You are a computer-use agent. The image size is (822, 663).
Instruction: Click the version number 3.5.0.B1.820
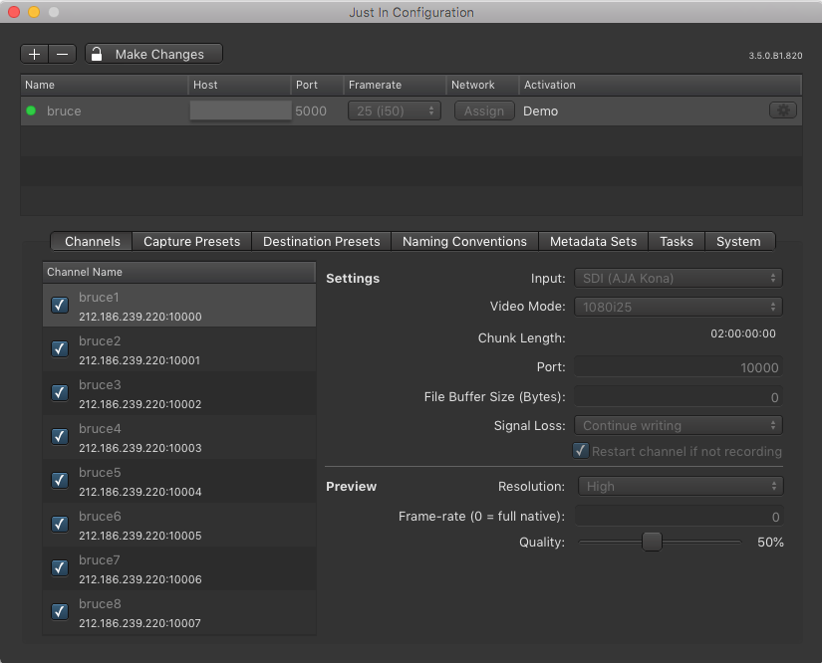tap(775, 56)
